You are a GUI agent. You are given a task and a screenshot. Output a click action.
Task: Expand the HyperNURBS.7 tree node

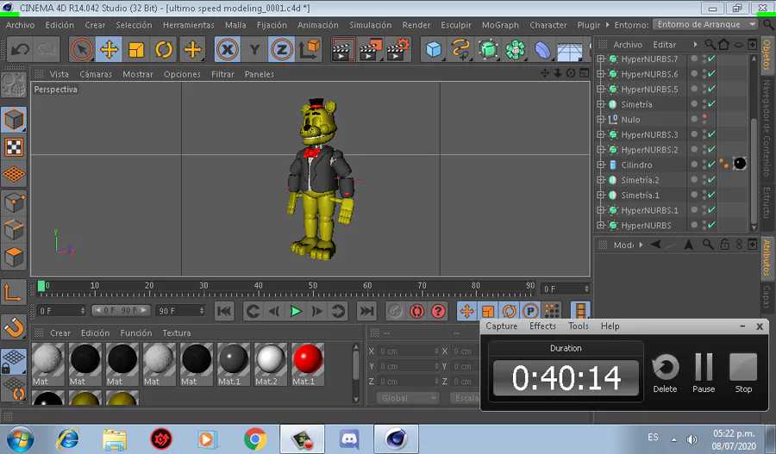click(x=600, y=59)
